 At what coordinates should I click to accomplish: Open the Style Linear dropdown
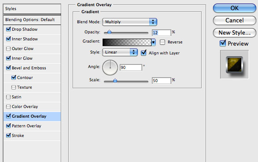click(120, 52)
